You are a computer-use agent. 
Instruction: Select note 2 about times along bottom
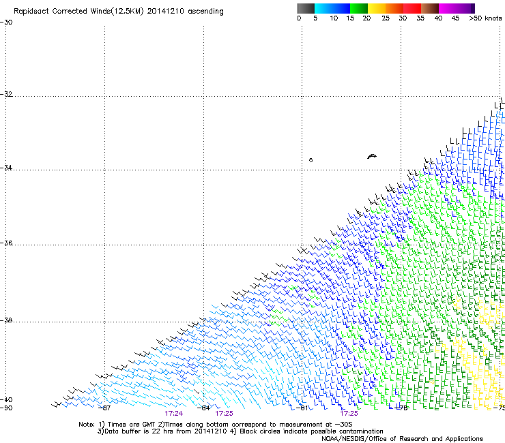click(255, 425)
